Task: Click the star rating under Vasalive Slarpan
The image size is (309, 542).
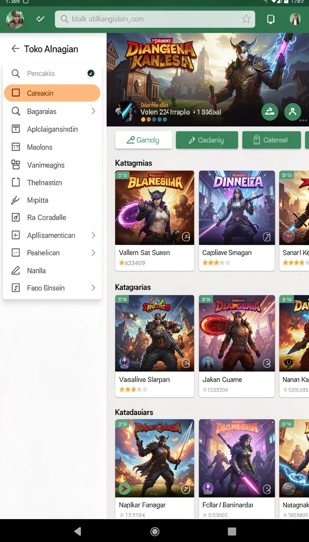Action: click(x=133, y=390)
